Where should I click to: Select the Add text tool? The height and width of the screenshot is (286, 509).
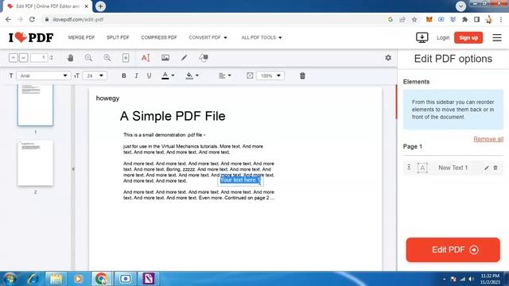[146, 58]
